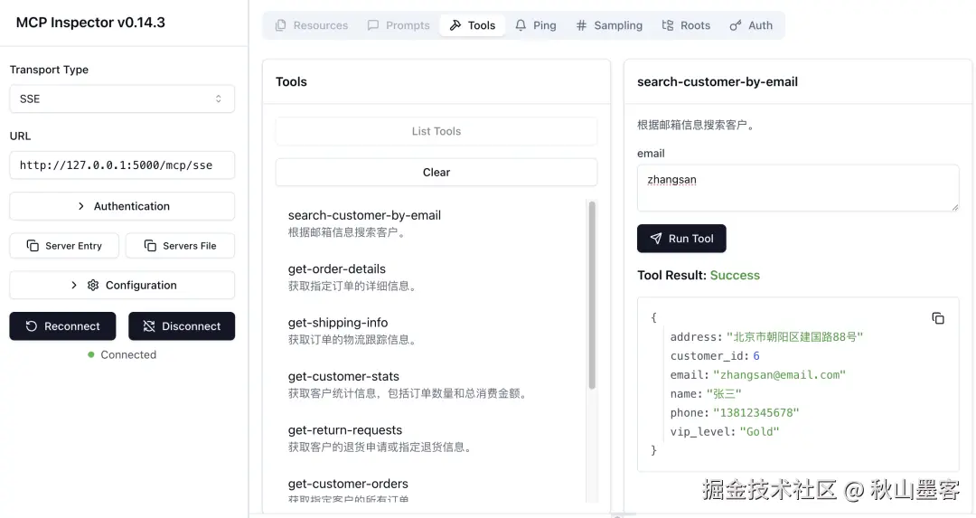976x518 pixels.
Task: Click the email value in the result
Action: (x=779, y=375)
